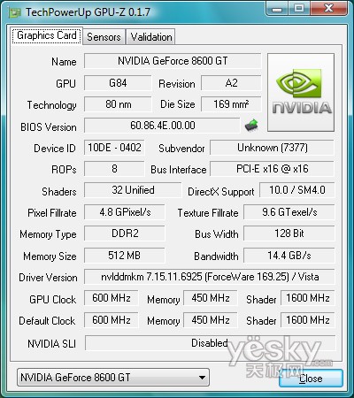Click the NVIDIA SLI Disabled field

[x=210, y=343]
